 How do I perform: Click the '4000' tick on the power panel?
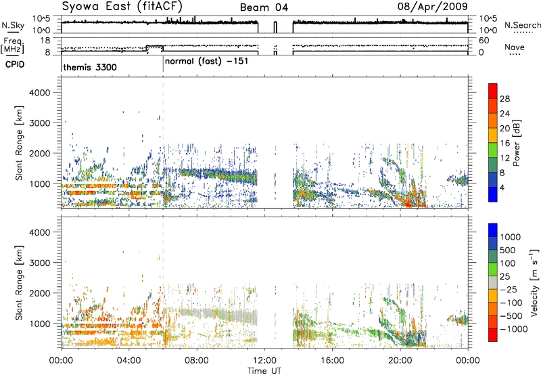(x=39, y=93)
